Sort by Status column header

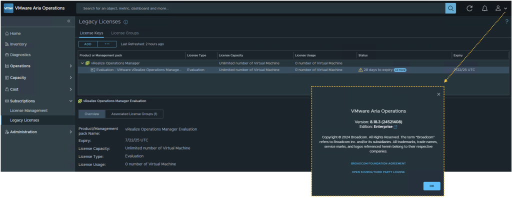363,55
